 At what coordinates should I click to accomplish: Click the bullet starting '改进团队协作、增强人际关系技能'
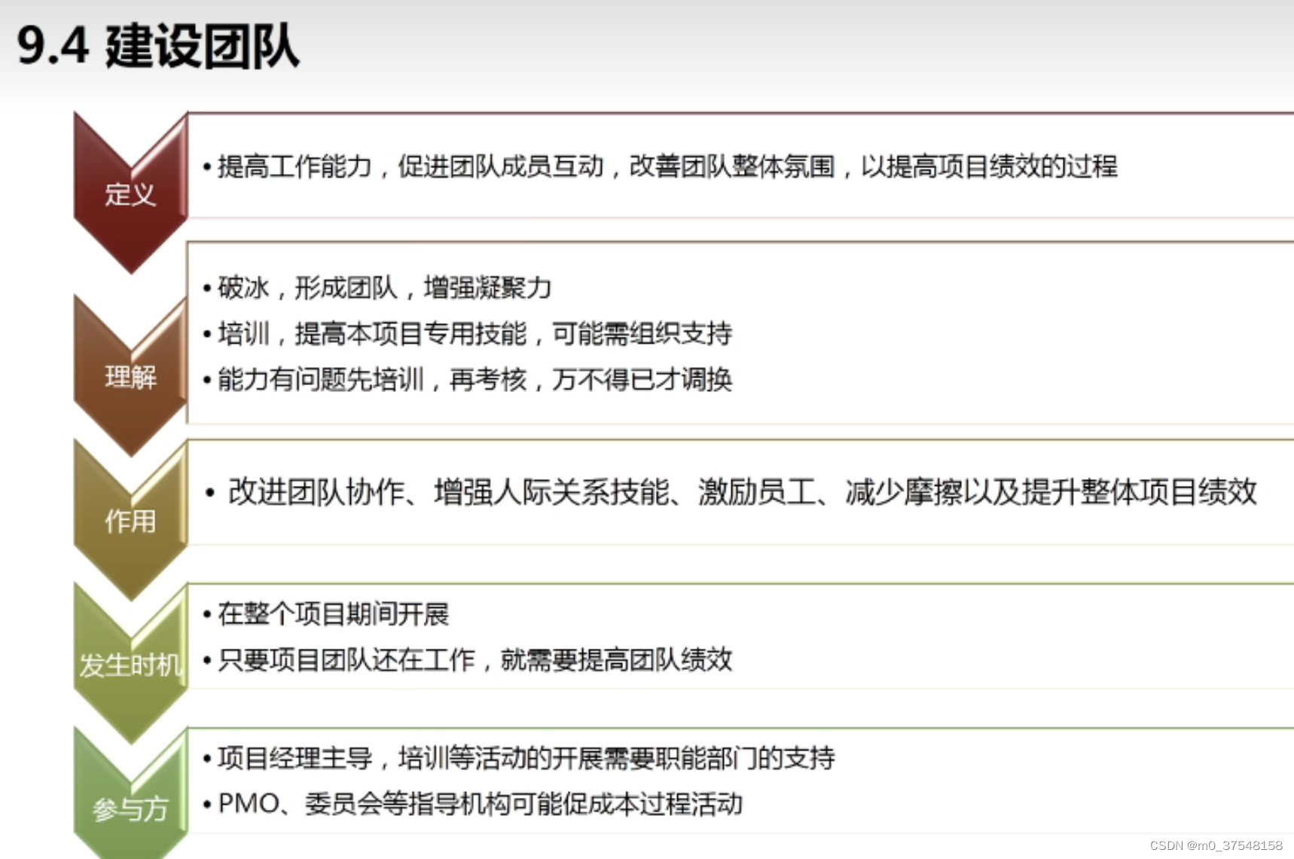click(731, 492)
